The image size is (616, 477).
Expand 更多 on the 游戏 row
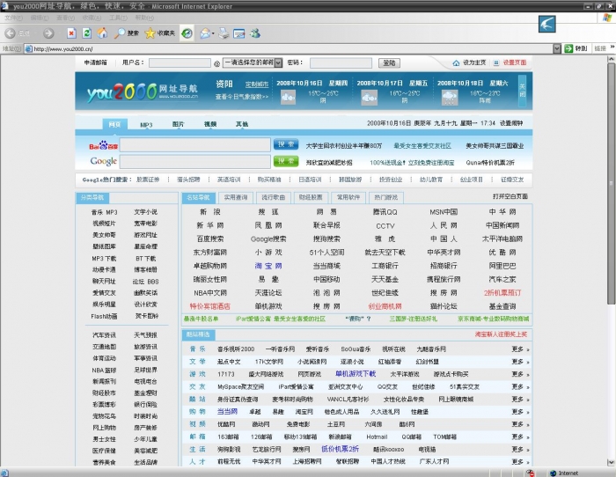(x=520, y=374)
